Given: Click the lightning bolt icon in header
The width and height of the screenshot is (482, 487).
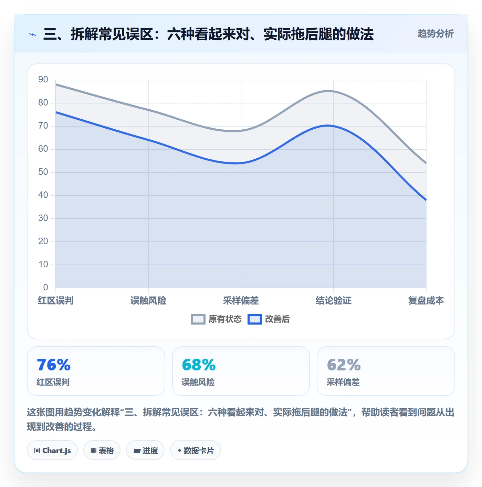Looking at the screenshot, I should [x=33, y=34].
